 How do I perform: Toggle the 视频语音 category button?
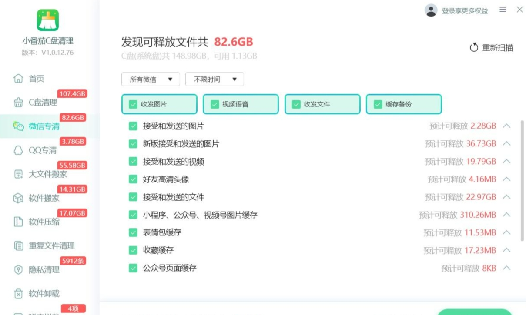point(241,104)
